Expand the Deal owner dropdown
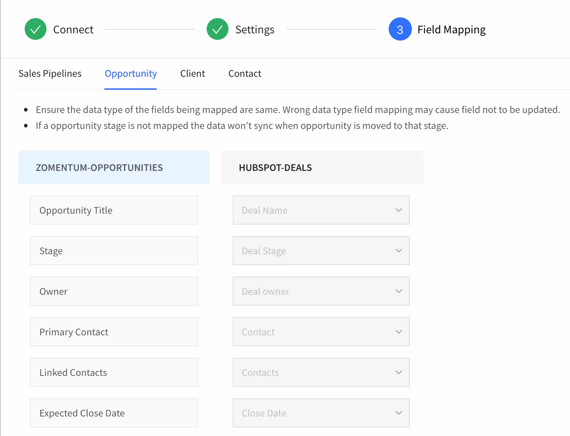This screenshot has width=570, height=436. pos(321,291)
